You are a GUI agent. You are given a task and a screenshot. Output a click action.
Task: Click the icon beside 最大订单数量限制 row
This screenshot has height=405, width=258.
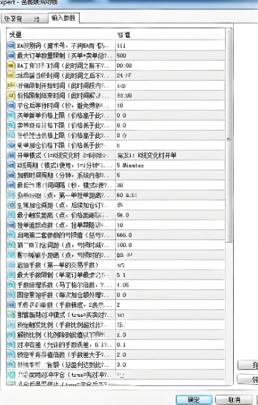click(11, 56)
